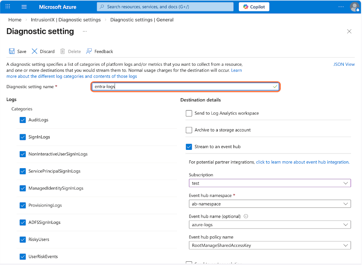362x265 pixels.
Task: Check Archive to a storage account
Action: (x=189, y=130)
